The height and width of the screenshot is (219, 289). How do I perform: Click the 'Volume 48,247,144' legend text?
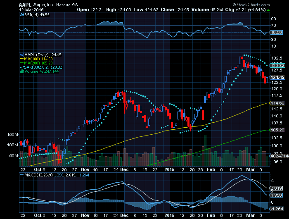click(41, 71)
